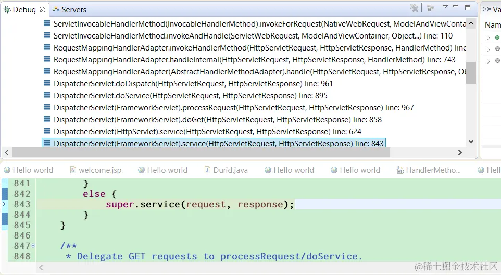Screen dimensions: 501x275
Task: Click the remove all terminated launches icon
Action: pos(415,8)
